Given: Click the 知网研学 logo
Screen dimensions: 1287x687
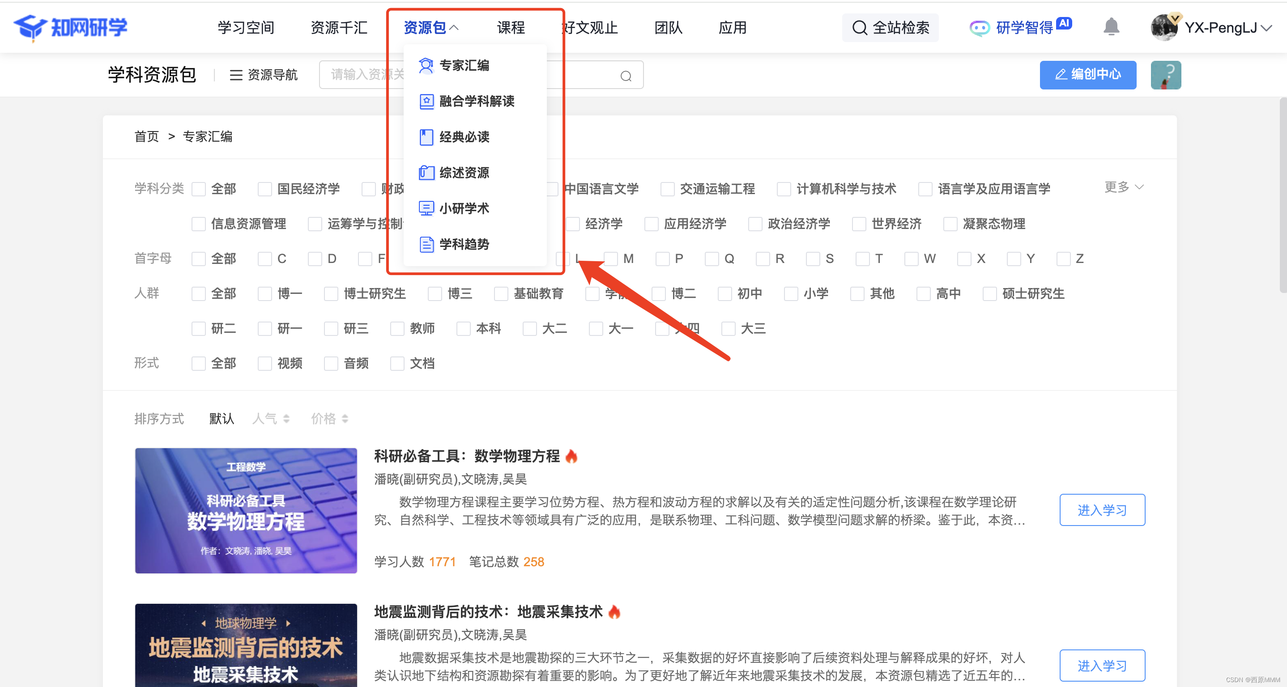Looking at the screenshot, I should point(70,27).
